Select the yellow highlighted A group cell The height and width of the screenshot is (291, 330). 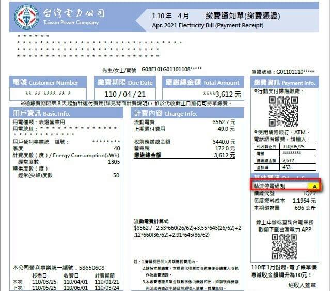click(x=313, y=186)
